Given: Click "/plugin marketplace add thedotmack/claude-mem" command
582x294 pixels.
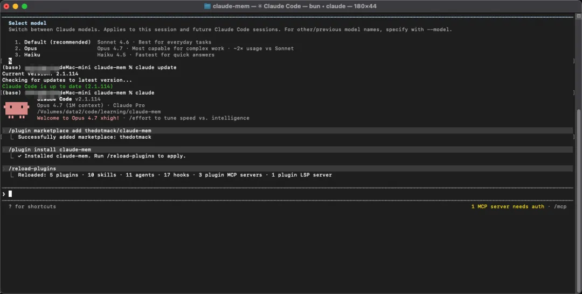Looking at the screenshot, I should pos(80,130).
